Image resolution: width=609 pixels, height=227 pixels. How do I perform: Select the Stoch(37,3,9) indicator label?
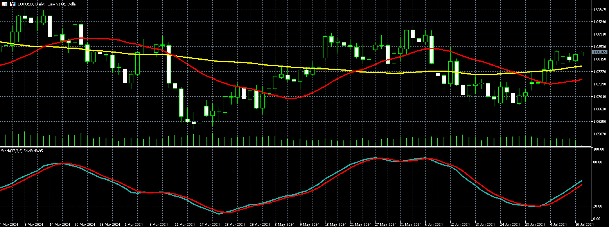[22, 151]
